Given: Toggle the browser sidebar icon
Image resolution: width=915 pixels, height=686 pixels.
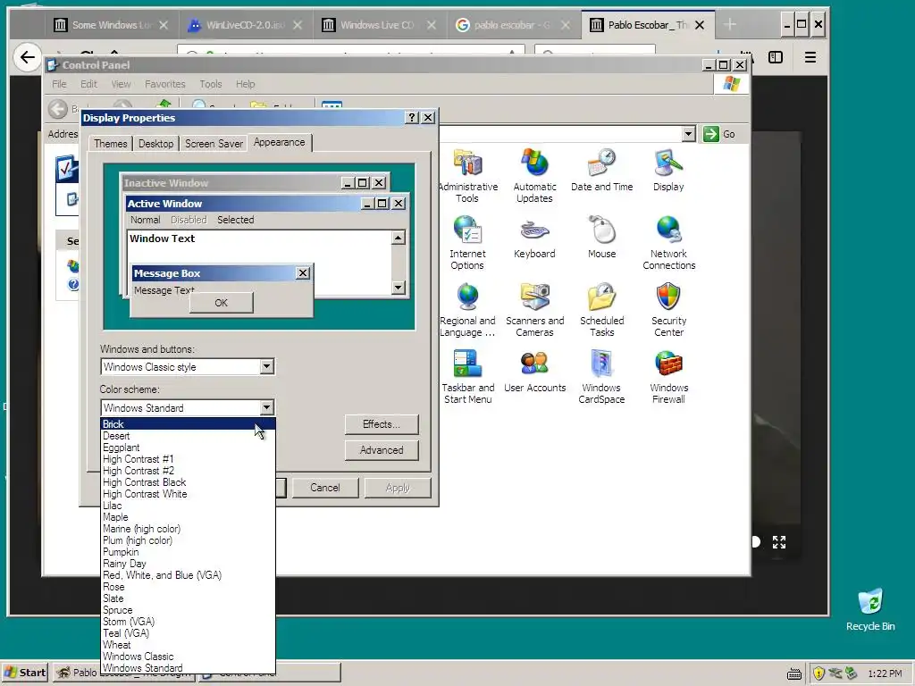Looking at the screenshot, I should [776, 57].
